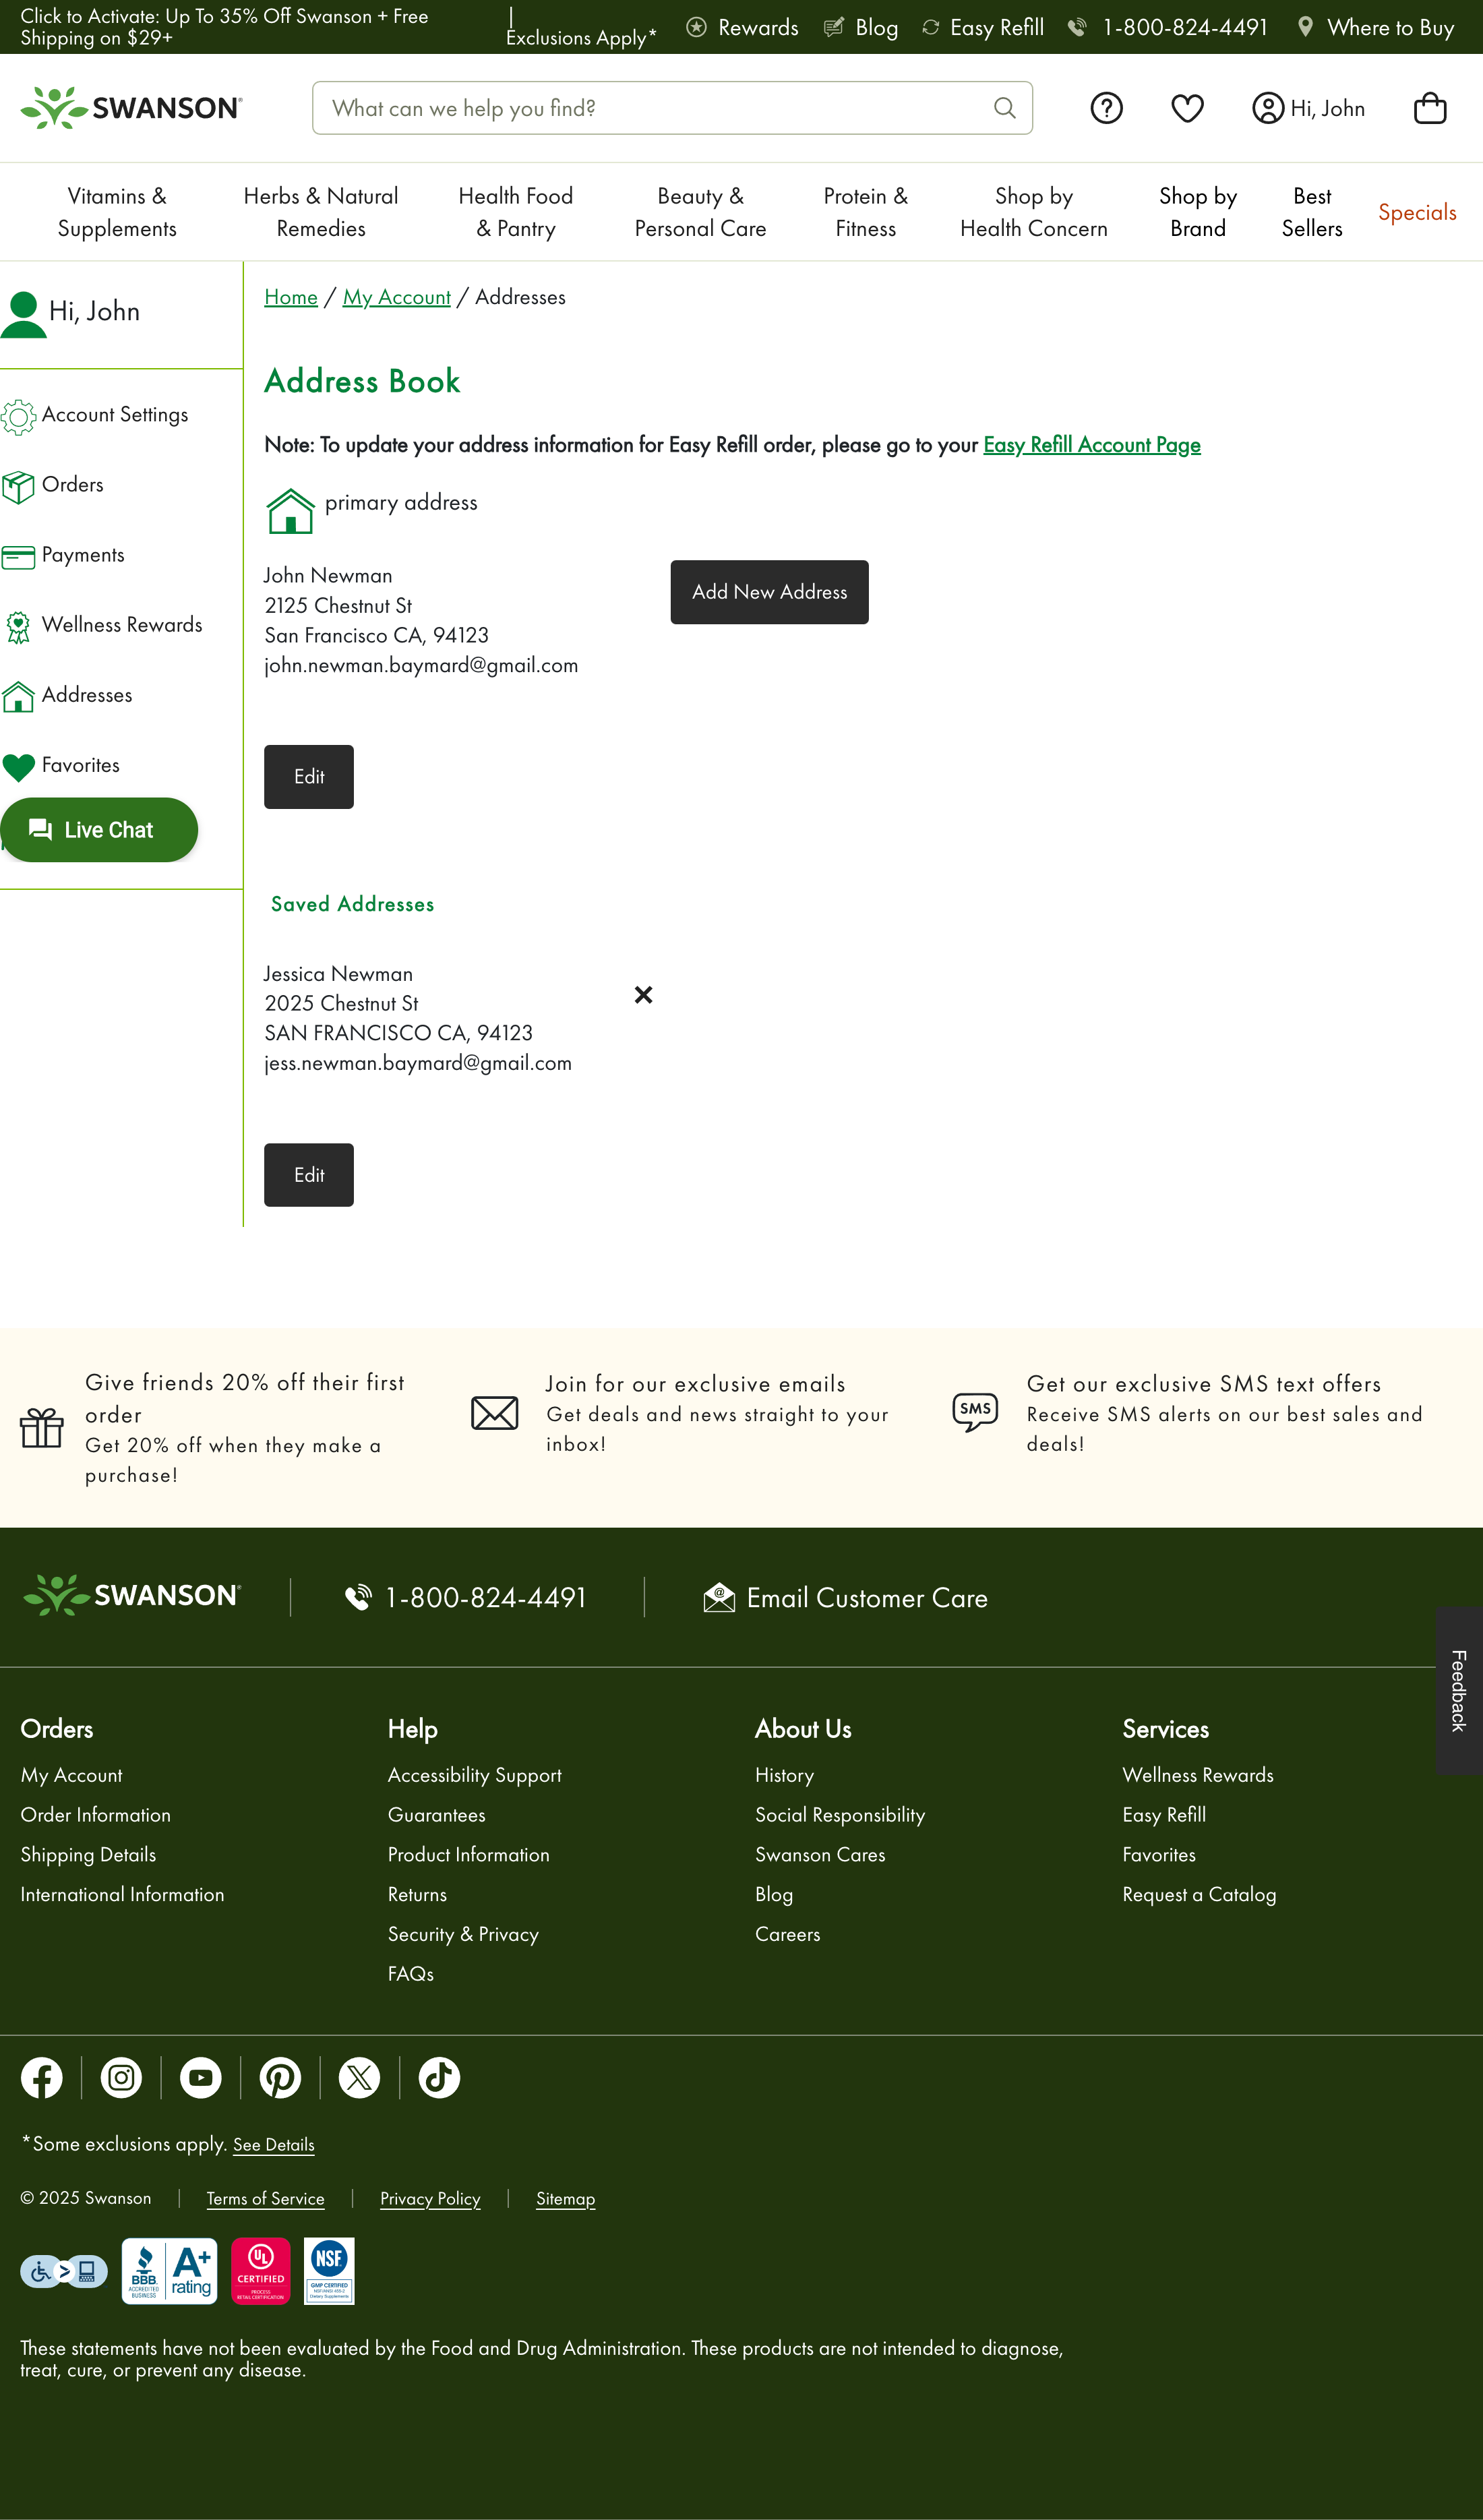Open the Instagram icon in footer
The image size is (1483, 2520).
click(121, 2077)
